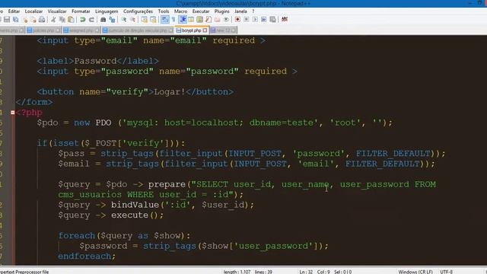Open the Configurações menu
The height and width of the screenshot is (274, 487).
pos(138,11)
